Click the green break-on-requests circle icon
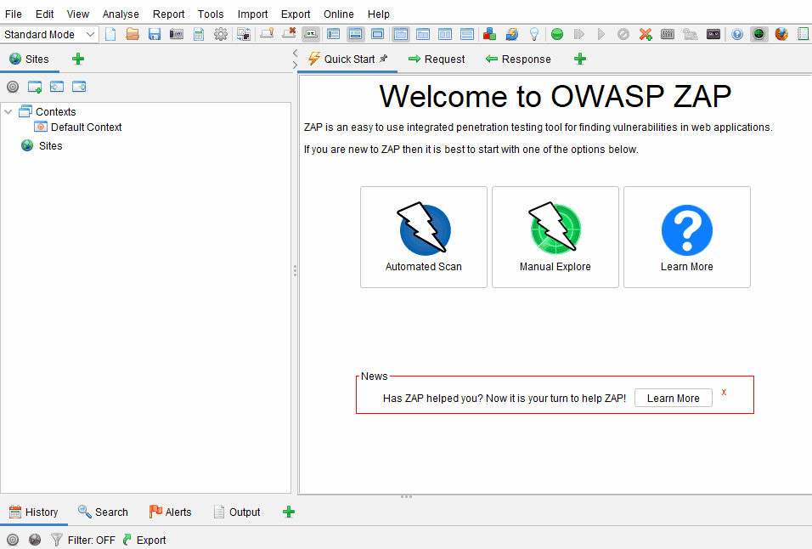 [x=557, y=34]
